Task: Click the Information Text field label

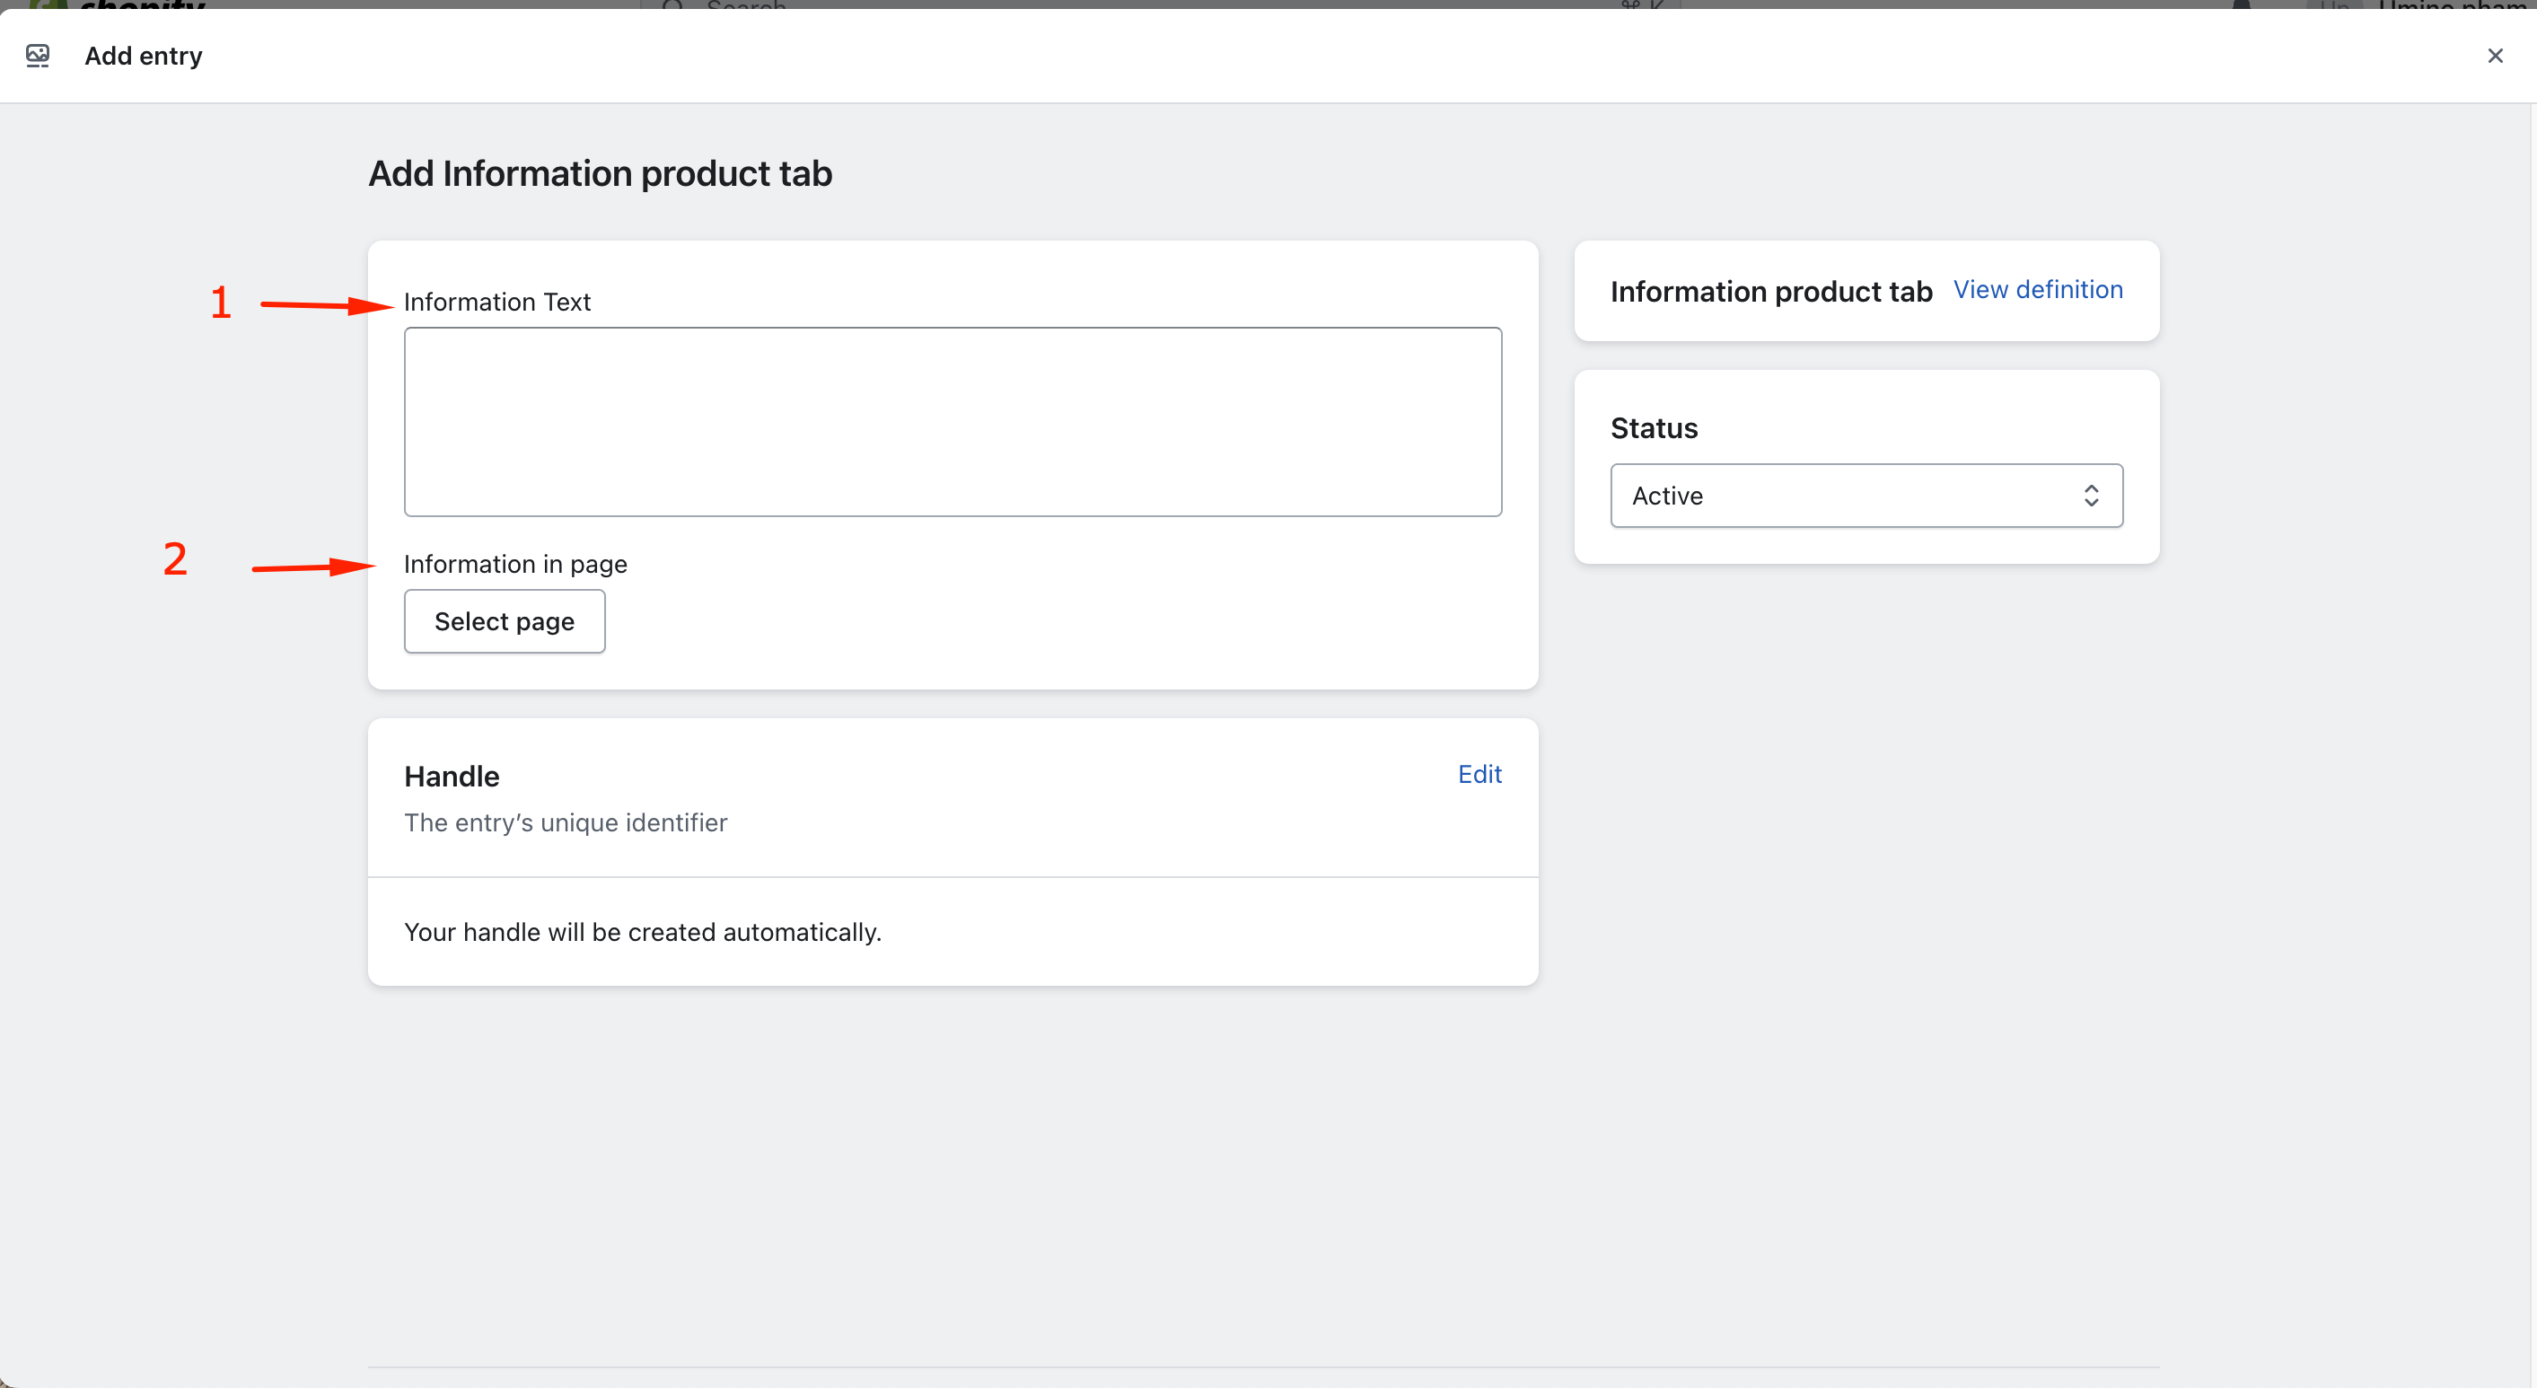Action: 496,303
